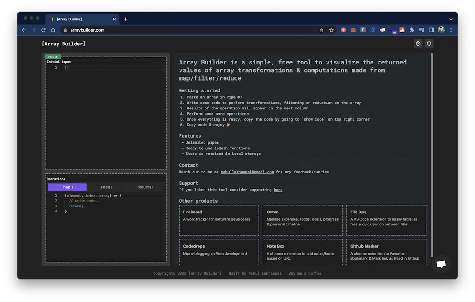Open the Extensions puzzle piece menu
The height and width of the screenshot is (302, 475).
pyautogui.click(x=412, y=30)
